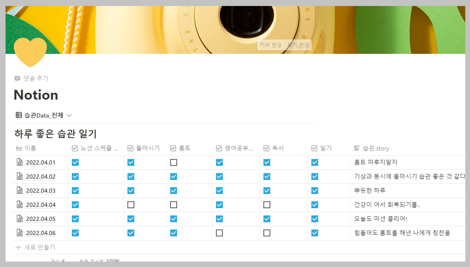470x268 pixels.
Task: Click the table view icon beside 습관Data_전체
Action: tap(18, 115)
